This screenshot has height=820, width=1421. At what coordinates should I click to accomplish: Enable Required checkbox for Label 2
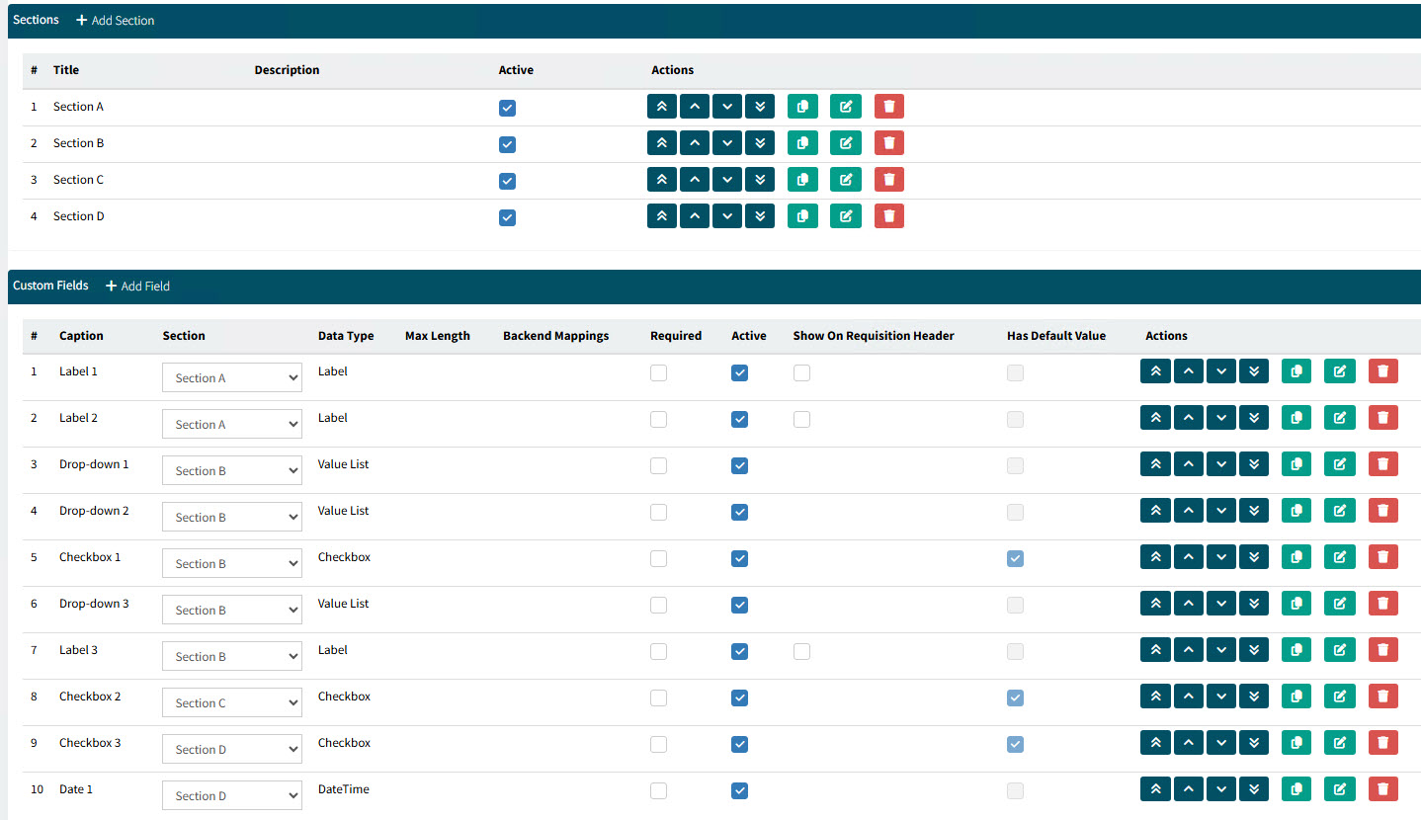tap(658, 419)
